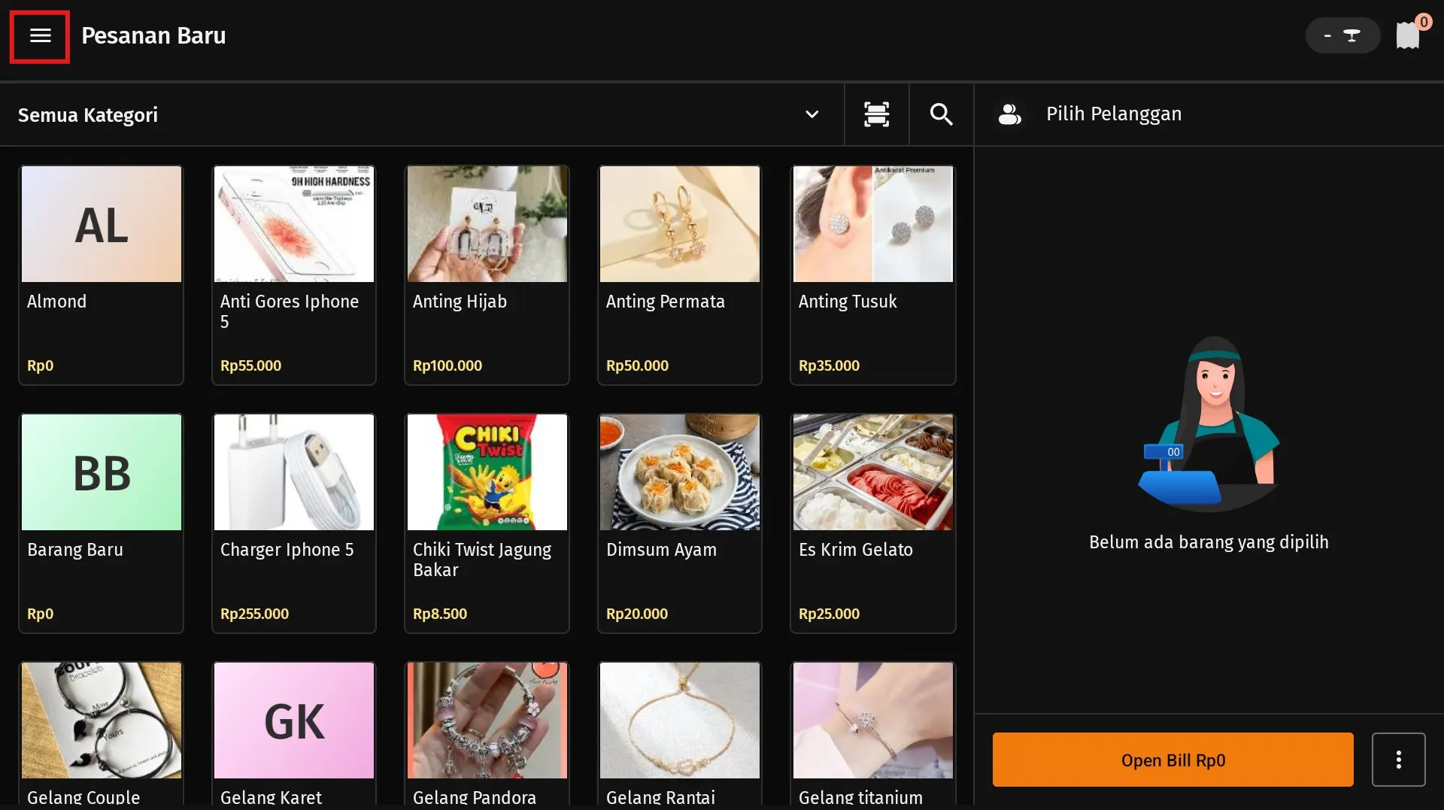Click the table selector pill icon
The image size is (1444, 810).
click(x=1342, y=35)
